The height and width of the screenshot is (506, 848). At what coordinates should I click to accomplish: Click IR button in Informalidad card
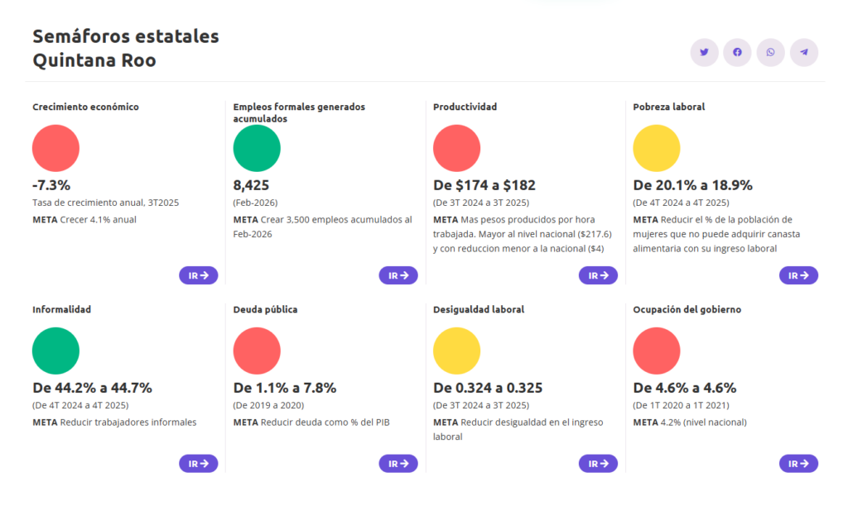[x=198, y=464]
